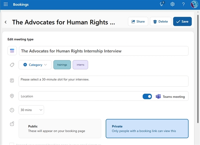Image resolution: width=200 pixels, height=145 pixels.
Task: Click the back arrow beside the title
Action: pyautogui.click(x=6, y=22)
